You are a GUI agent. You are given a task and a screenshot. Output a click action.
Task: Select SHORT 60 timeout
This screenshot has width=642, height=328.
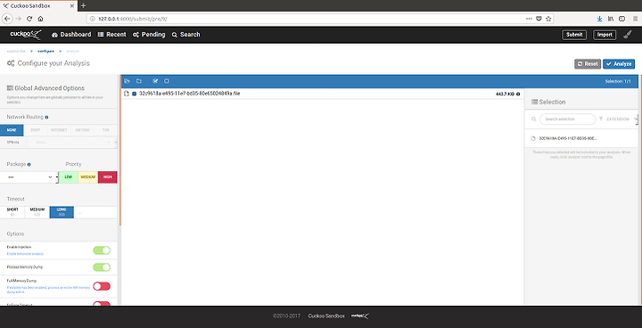pyautogui.click(x=12, y=212)
